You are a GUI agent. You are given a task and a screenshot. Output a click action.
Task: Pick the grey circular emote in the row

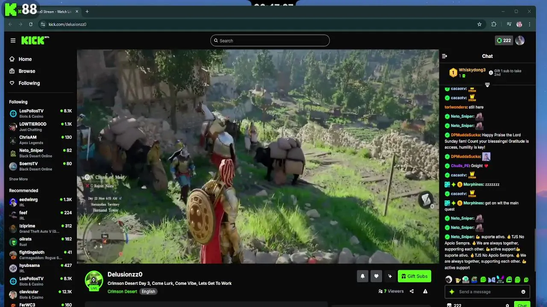[x=448, y=280]
